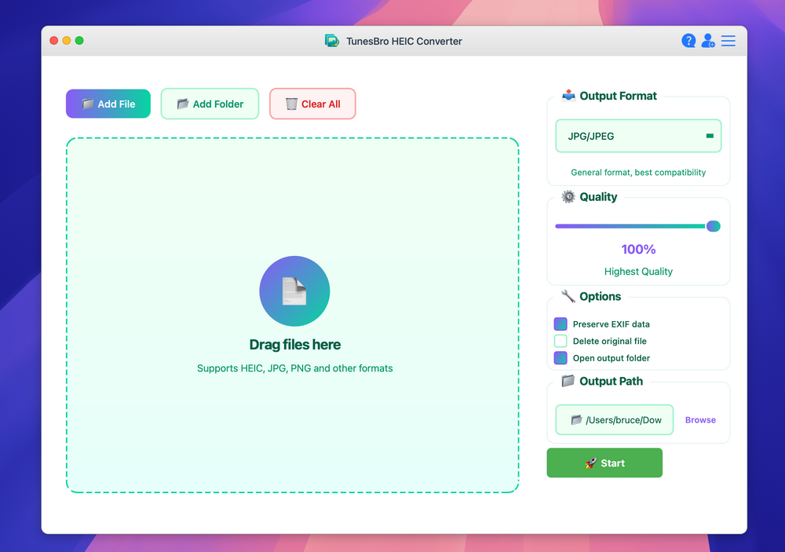Click the '100%' quality value
The height and width of the screenshot is (552, 785).
point(638,249)
